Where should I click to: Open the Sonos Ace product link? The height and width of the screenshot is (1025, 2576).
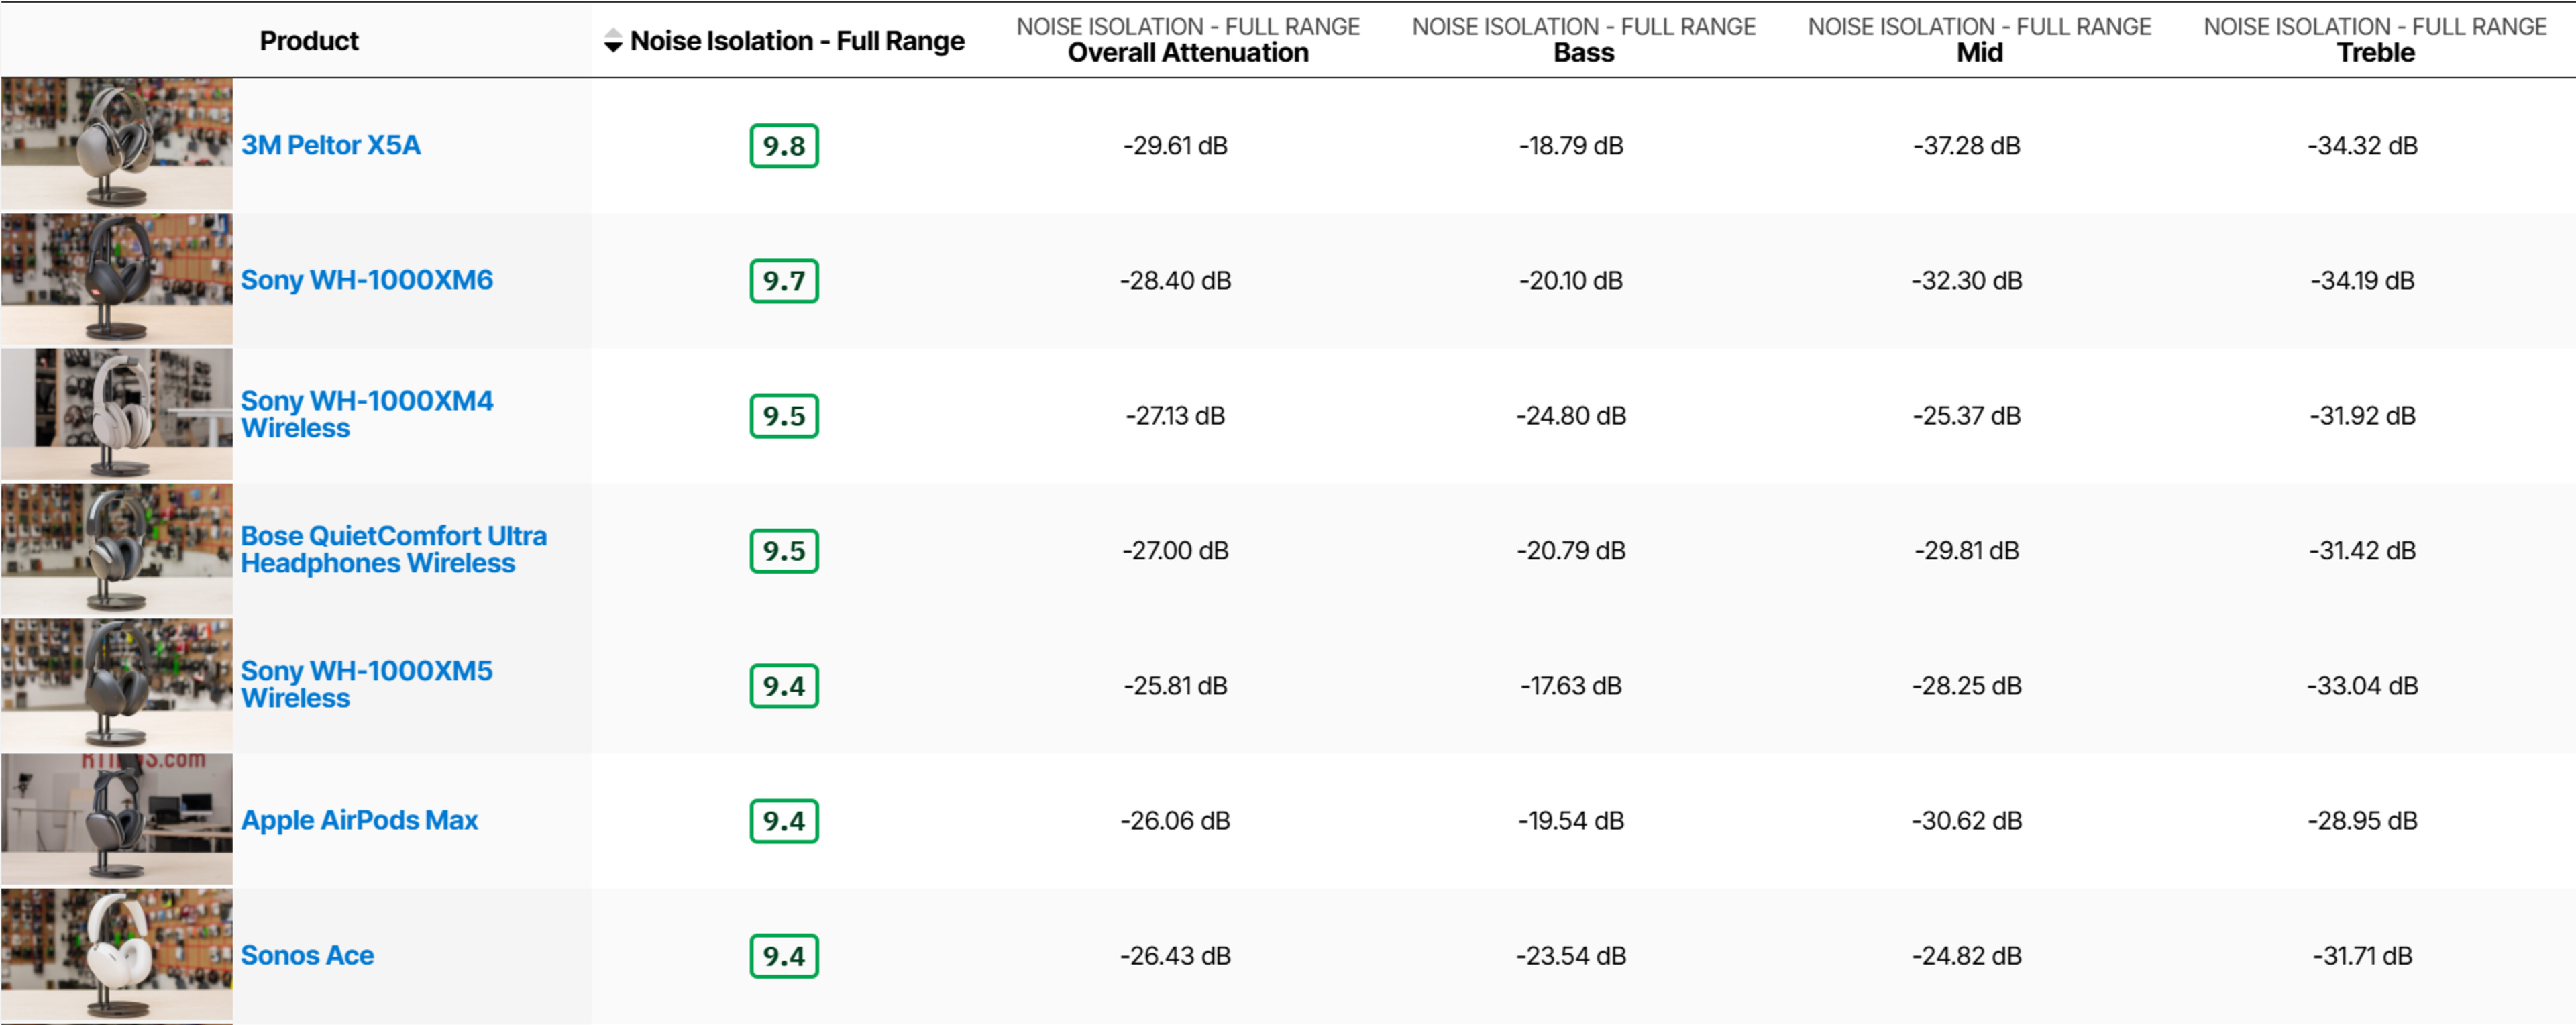307,955
